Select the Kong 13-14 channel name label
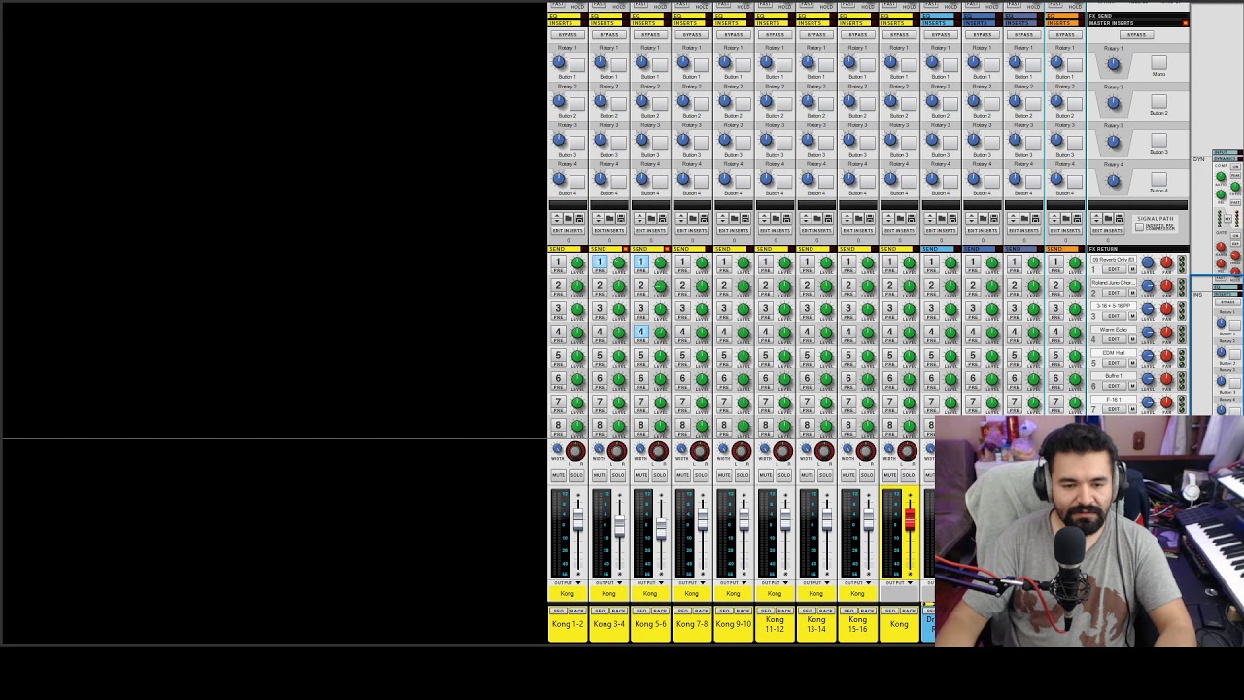The image size is (1244, 700). click(x=816, y=624)
